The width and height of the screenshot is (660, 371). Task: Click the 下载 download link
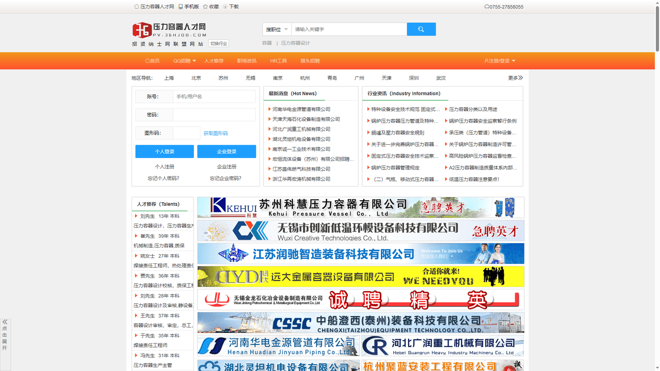coord(231,7)
